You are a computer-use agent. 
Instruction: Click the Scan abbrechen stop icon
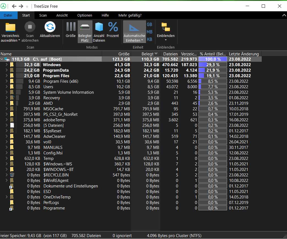coord(30,27)
